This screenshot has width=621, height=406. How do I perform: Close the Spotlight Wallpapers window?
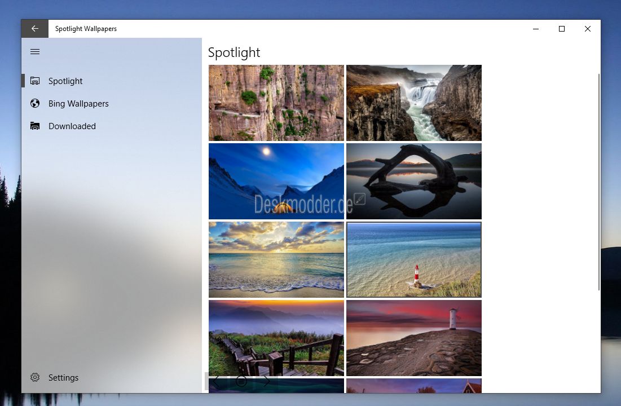pos(588,29)
